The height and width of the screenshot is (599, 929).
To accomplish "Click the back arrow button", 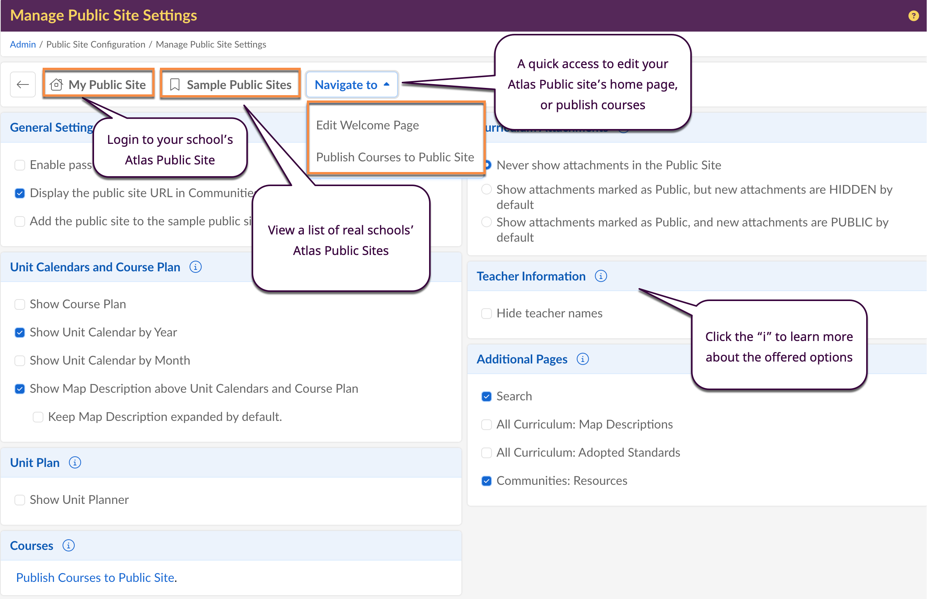I will click(23, 84).
